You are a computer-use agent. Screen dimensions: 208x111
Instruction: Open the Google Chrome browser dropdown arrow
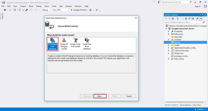pyautogui.click(x=88, y=10)
